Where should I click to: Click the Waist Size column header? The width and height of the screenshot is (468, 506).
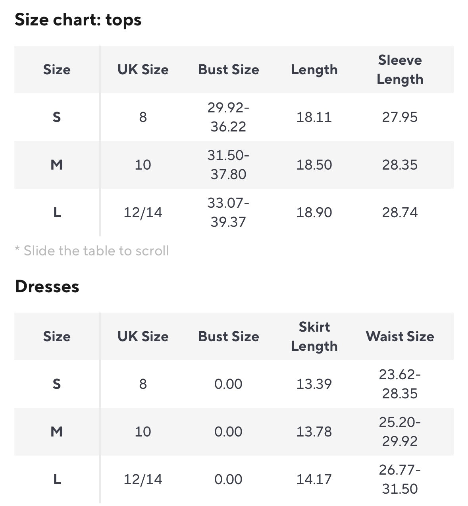pyautogui.click(x=400, y=336)
